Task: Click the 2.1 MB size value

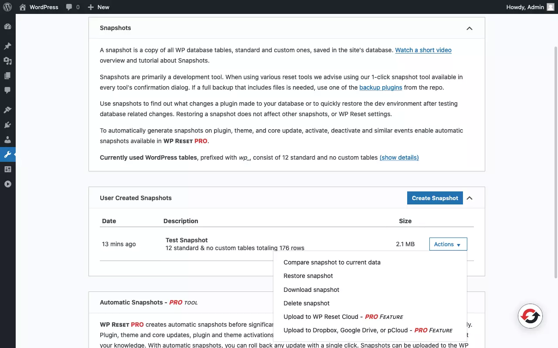Action: coord(405,244)
